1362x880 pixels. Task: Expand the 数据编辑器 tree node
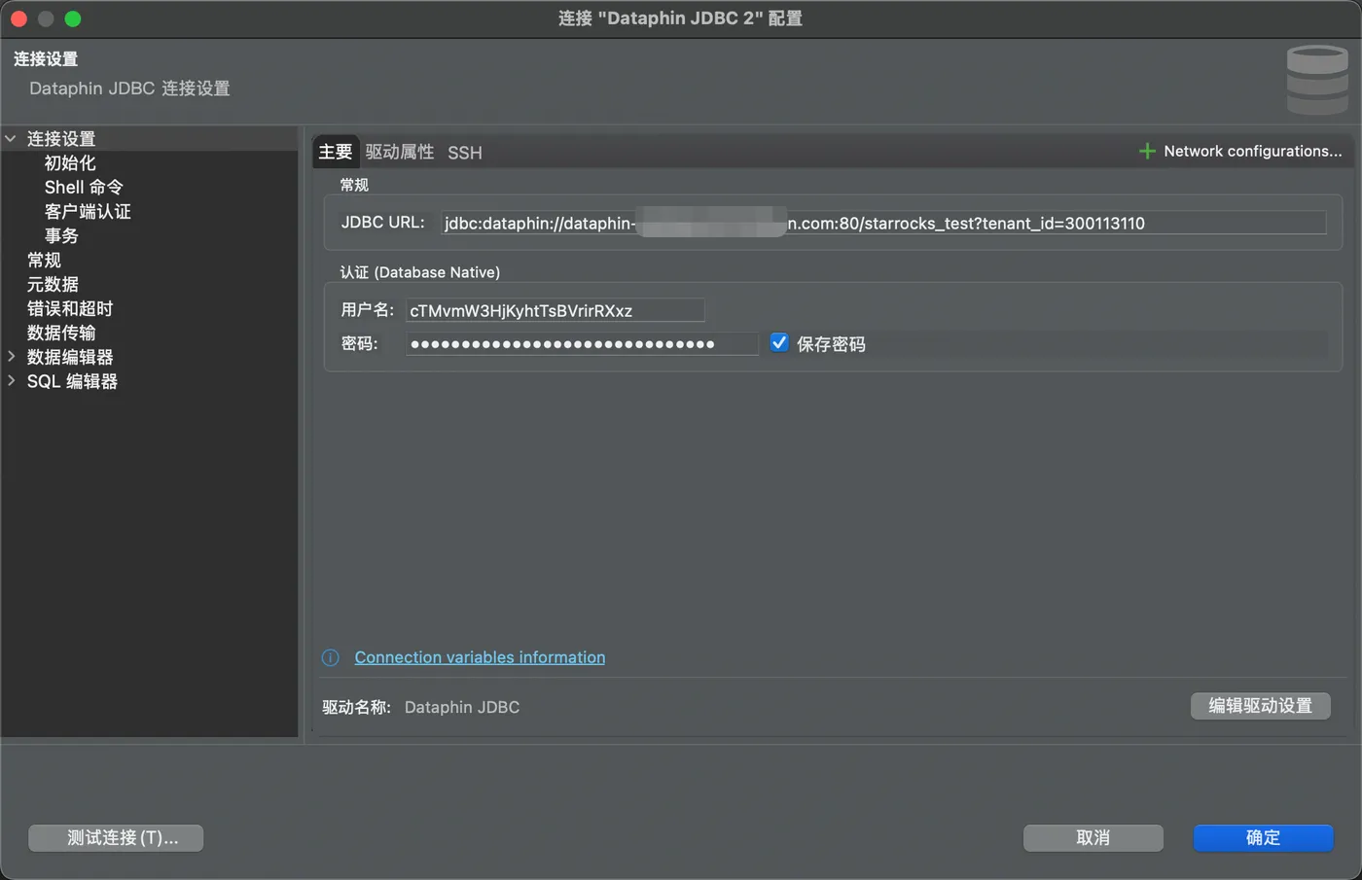point(11,357)
